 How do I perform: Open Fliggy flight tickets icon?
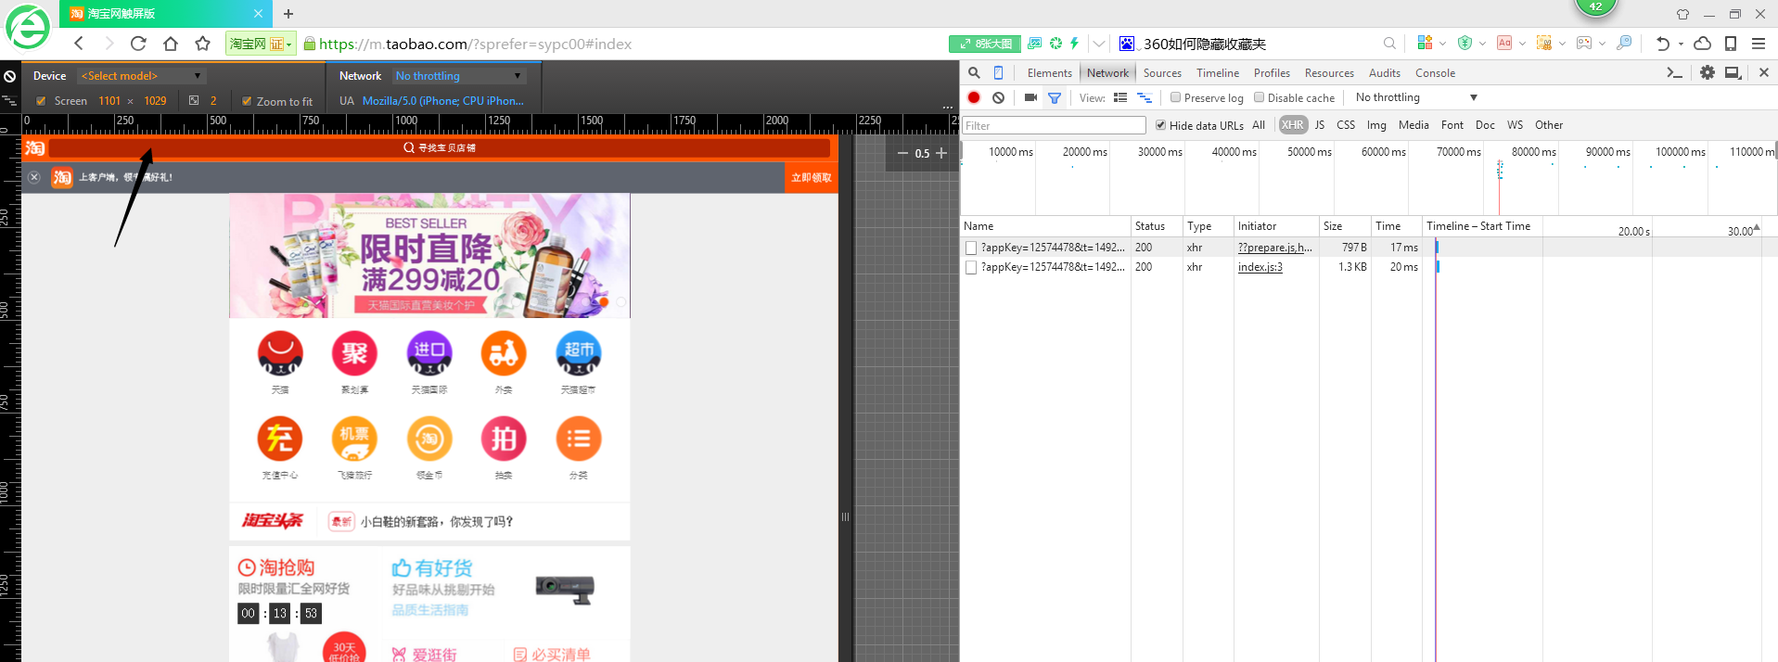pos(354,439)
